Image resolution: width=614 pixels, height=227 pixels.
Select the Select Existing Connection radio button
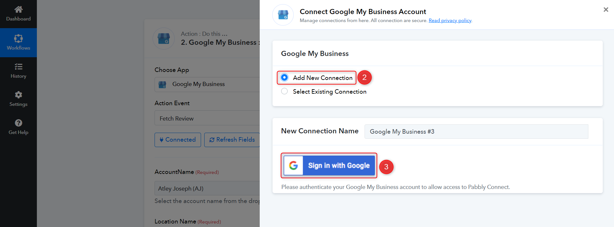pyautogui.click(x=284, y=91)
